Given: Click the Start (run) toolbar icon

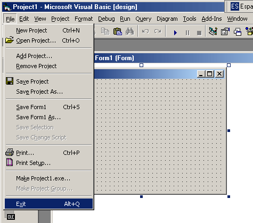Looking at the screenshot, I should pyautogui.click(x=175, y=32).
